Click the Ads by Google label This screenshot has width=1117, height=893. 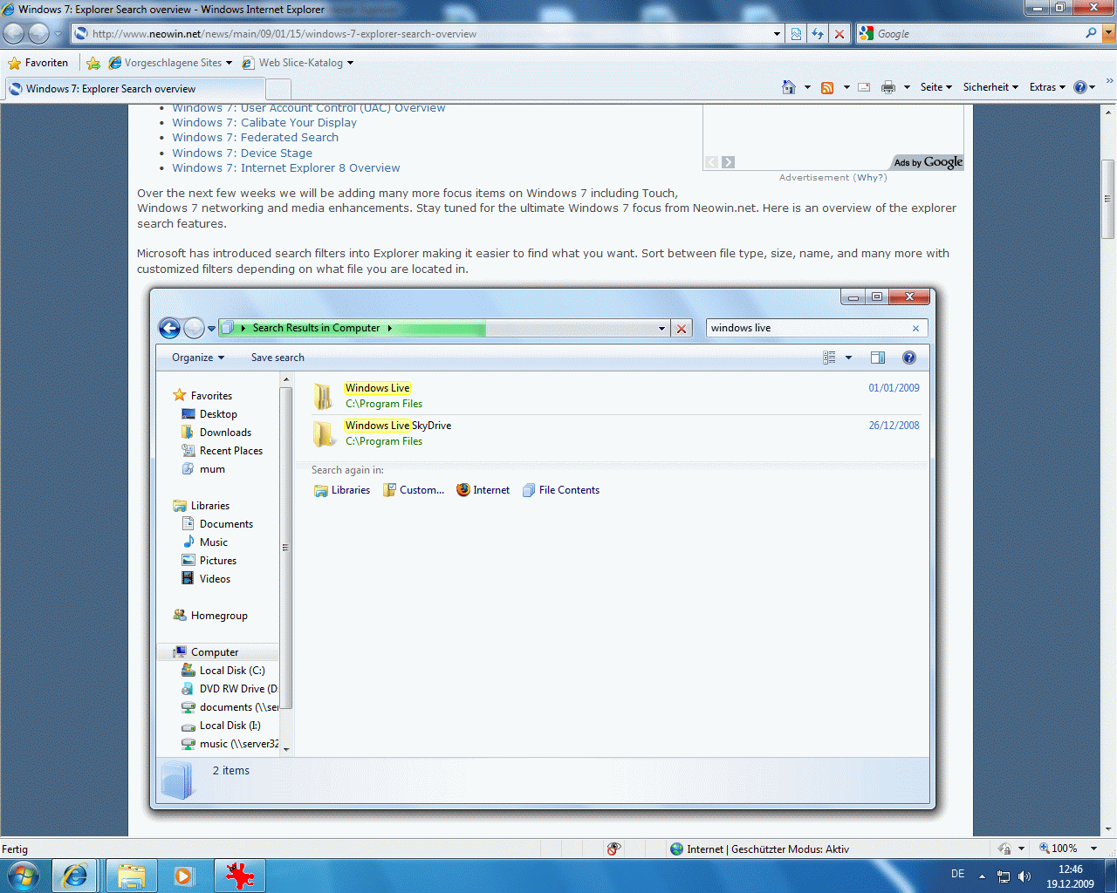(928, 162)
